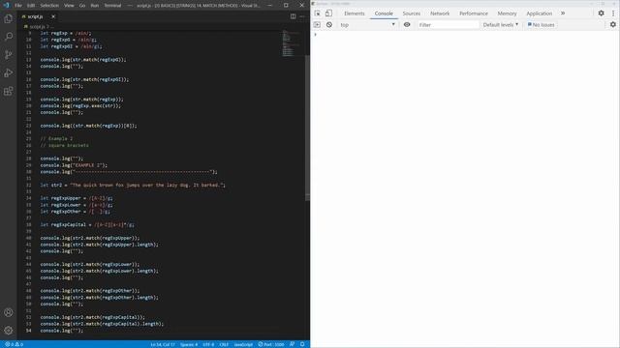Close the script.js editor tab

pyautogui.click(x=53, y=16)
